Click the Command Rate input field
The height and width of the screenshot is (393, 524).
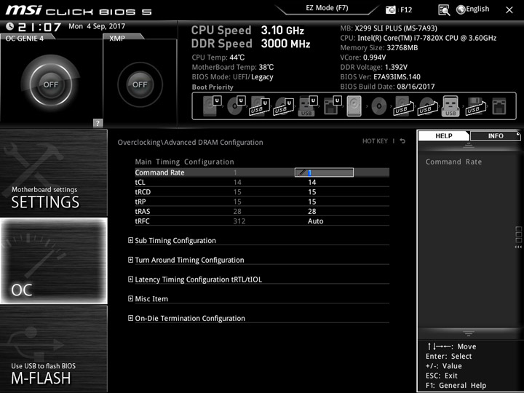click(324, 172)
